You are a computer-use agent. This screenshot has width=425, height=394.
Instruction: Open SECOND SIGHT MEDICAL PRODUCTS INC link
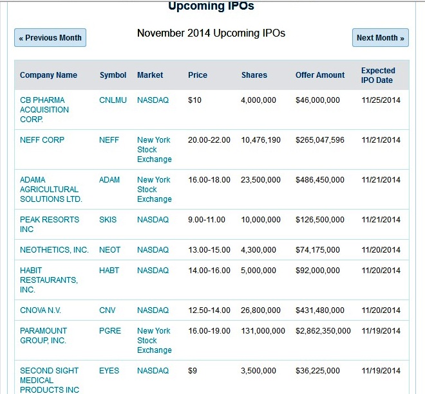50,381
